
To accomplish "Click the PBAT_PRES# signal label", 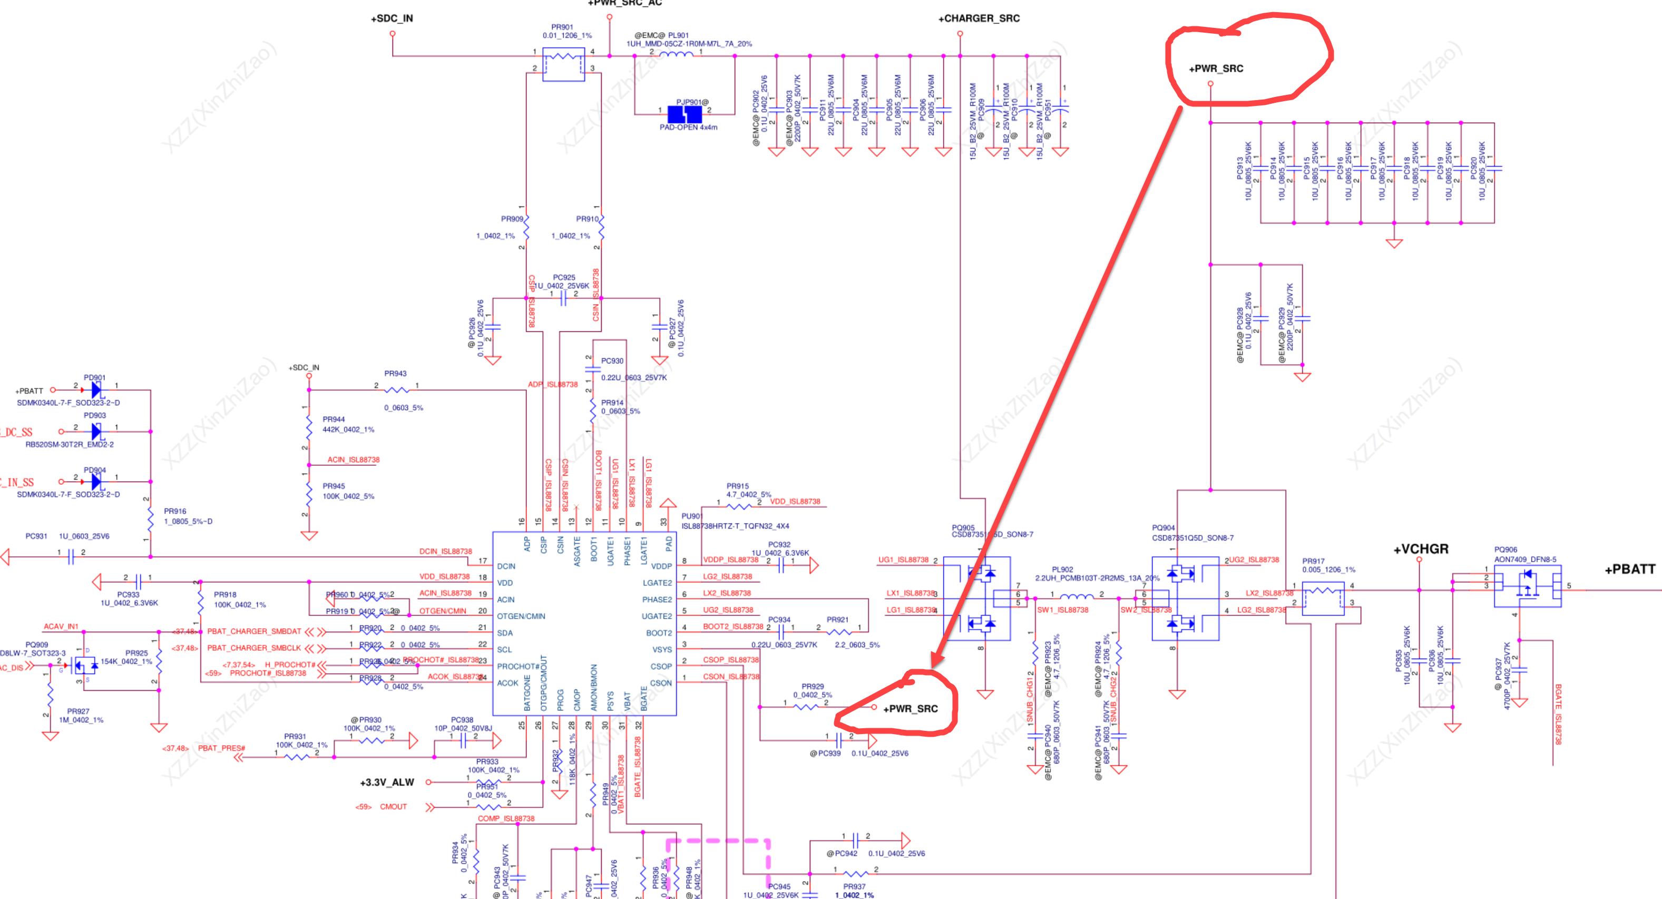I will tap(221, 748).
